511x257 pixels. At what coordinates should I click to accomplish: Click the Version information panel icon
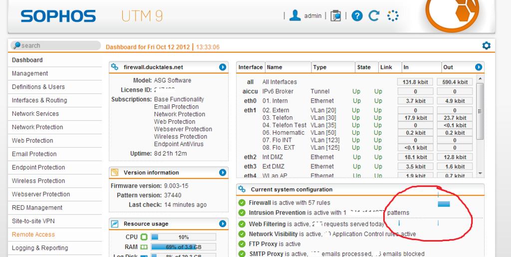pyautogui.click(x=115, y=172)
